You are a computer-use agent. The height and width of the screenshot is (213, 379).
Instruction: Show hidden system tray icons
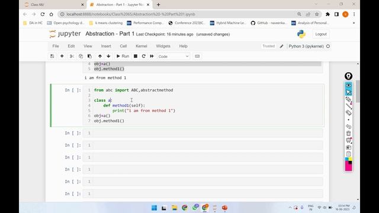pyautogui.click(x=290, y=208)
